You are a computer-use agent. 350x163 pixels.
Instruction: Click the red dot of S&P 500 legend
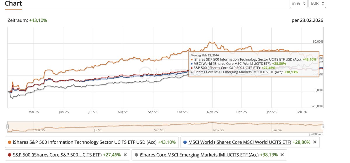[10, 155]
